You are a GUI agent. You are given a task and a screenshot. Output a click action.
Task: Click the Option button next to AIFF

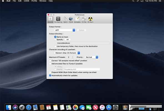[82, 30]
